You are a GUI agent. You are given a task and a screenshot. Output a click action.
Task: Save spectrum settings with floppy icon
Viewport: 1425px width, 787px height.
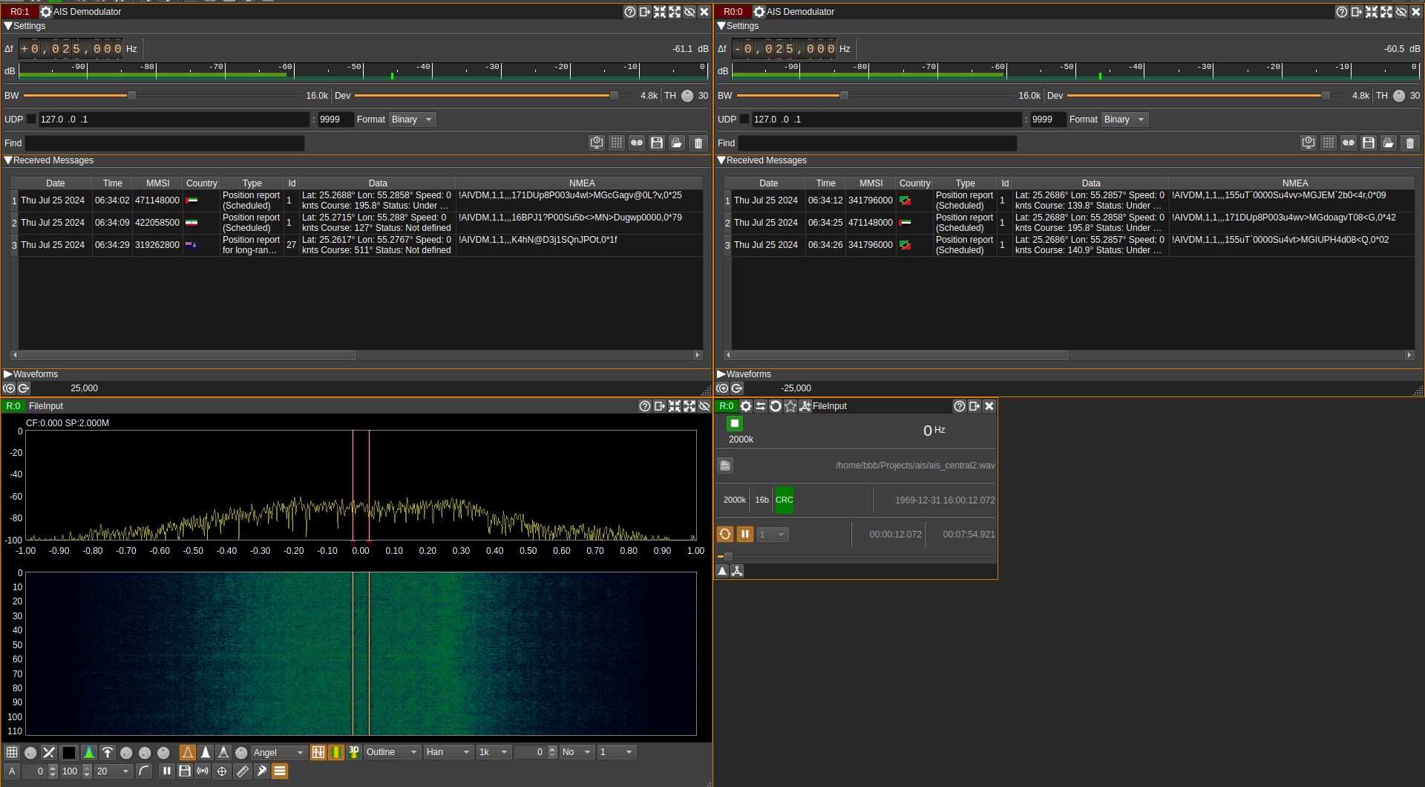(x=185, y=771)
